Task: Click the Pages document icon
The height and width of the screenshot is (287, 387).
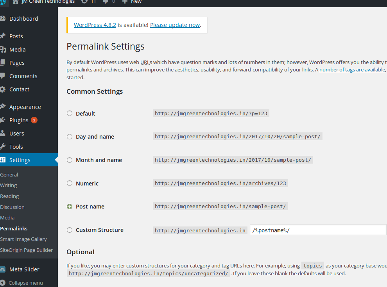Action: click(x=2, y=62)
